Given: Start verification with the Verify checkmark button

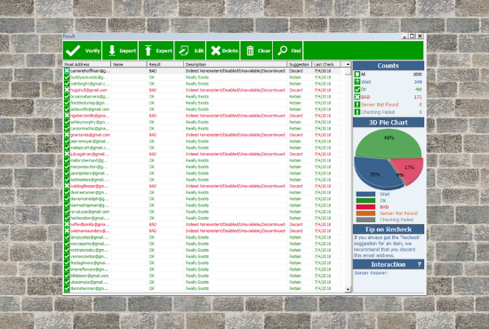Looking at the screenshot, I should (x=82, y=51).
